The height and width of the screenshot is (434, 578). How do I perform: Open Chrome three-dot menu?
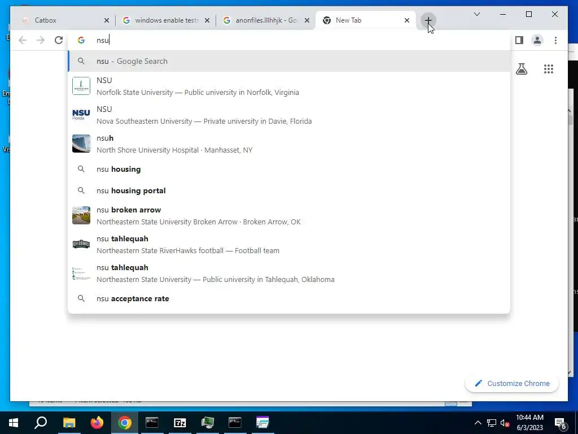tap(555, 40)
